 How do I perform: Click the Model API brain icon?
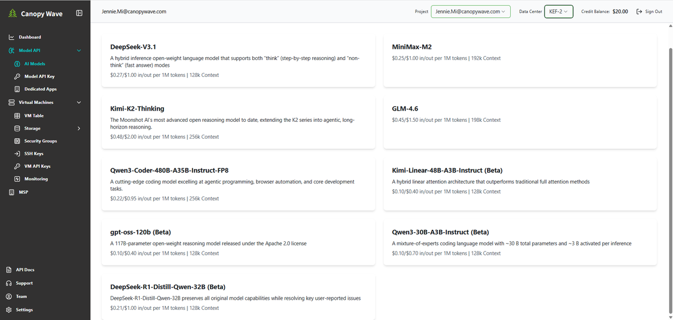(11, 51)
